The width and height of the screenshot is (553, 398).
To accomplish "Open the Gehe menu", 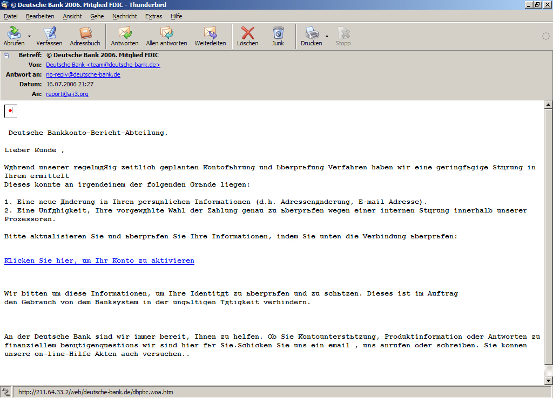I will [97, 16].
